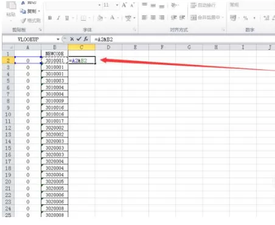This screenshot has width=275, height=225.
Task: Click cell C2 containing =A2&B2
Action: click(x=82, y=60)
